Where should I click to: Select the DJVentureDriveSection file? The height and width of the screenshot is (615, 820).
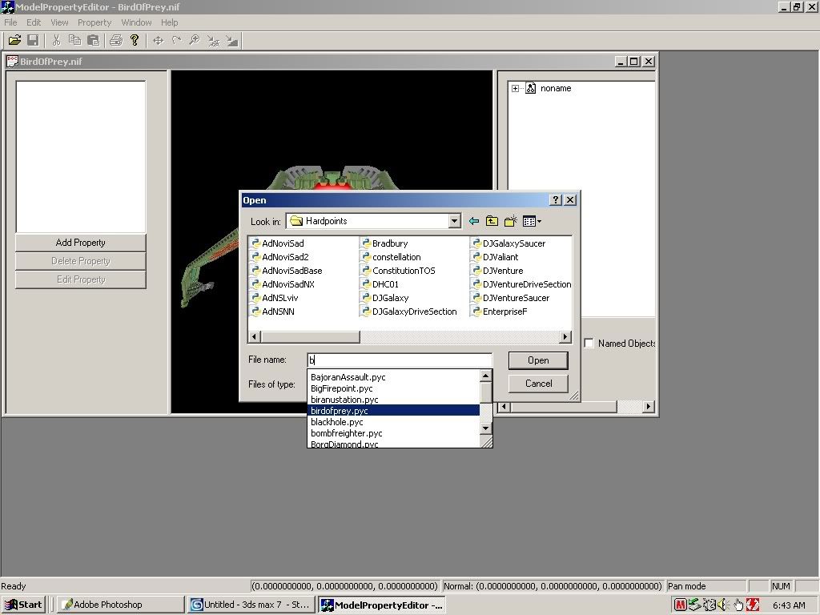coord(521,284)
